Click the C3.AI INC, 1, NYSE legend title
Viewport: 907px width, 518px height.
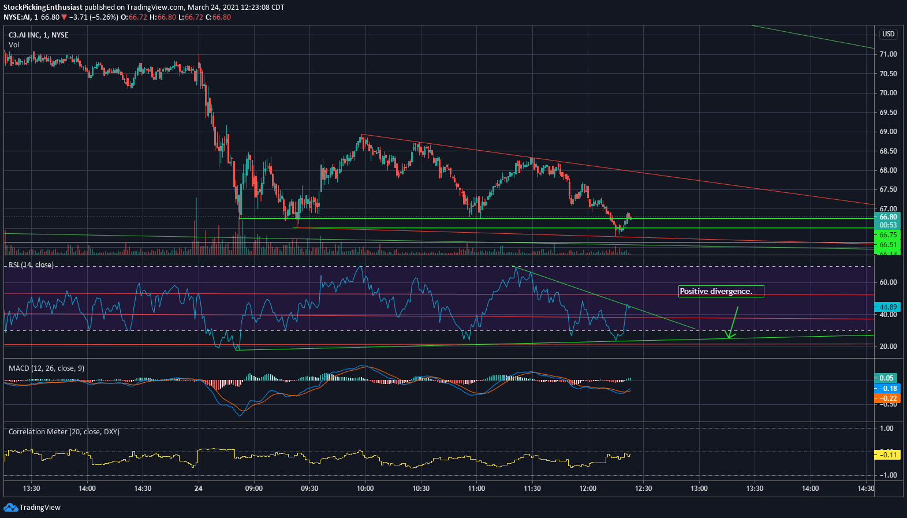(38, 35)
